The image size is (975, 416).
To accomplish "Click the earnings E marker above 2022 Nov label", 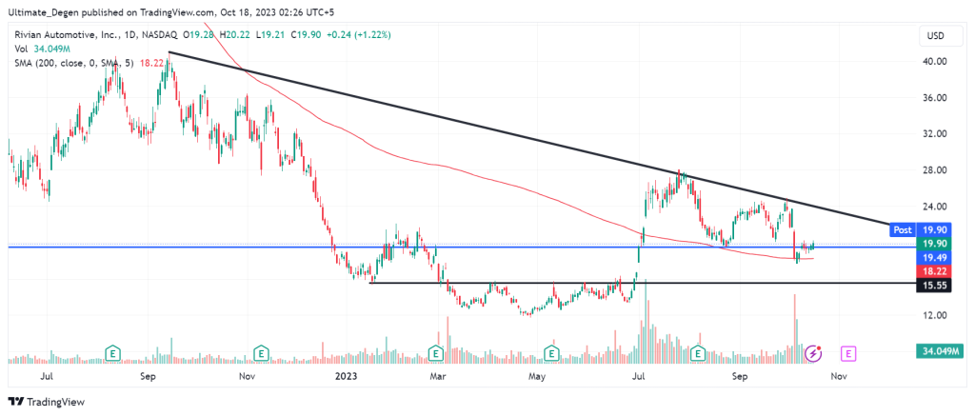I will (x=263, y=354).
